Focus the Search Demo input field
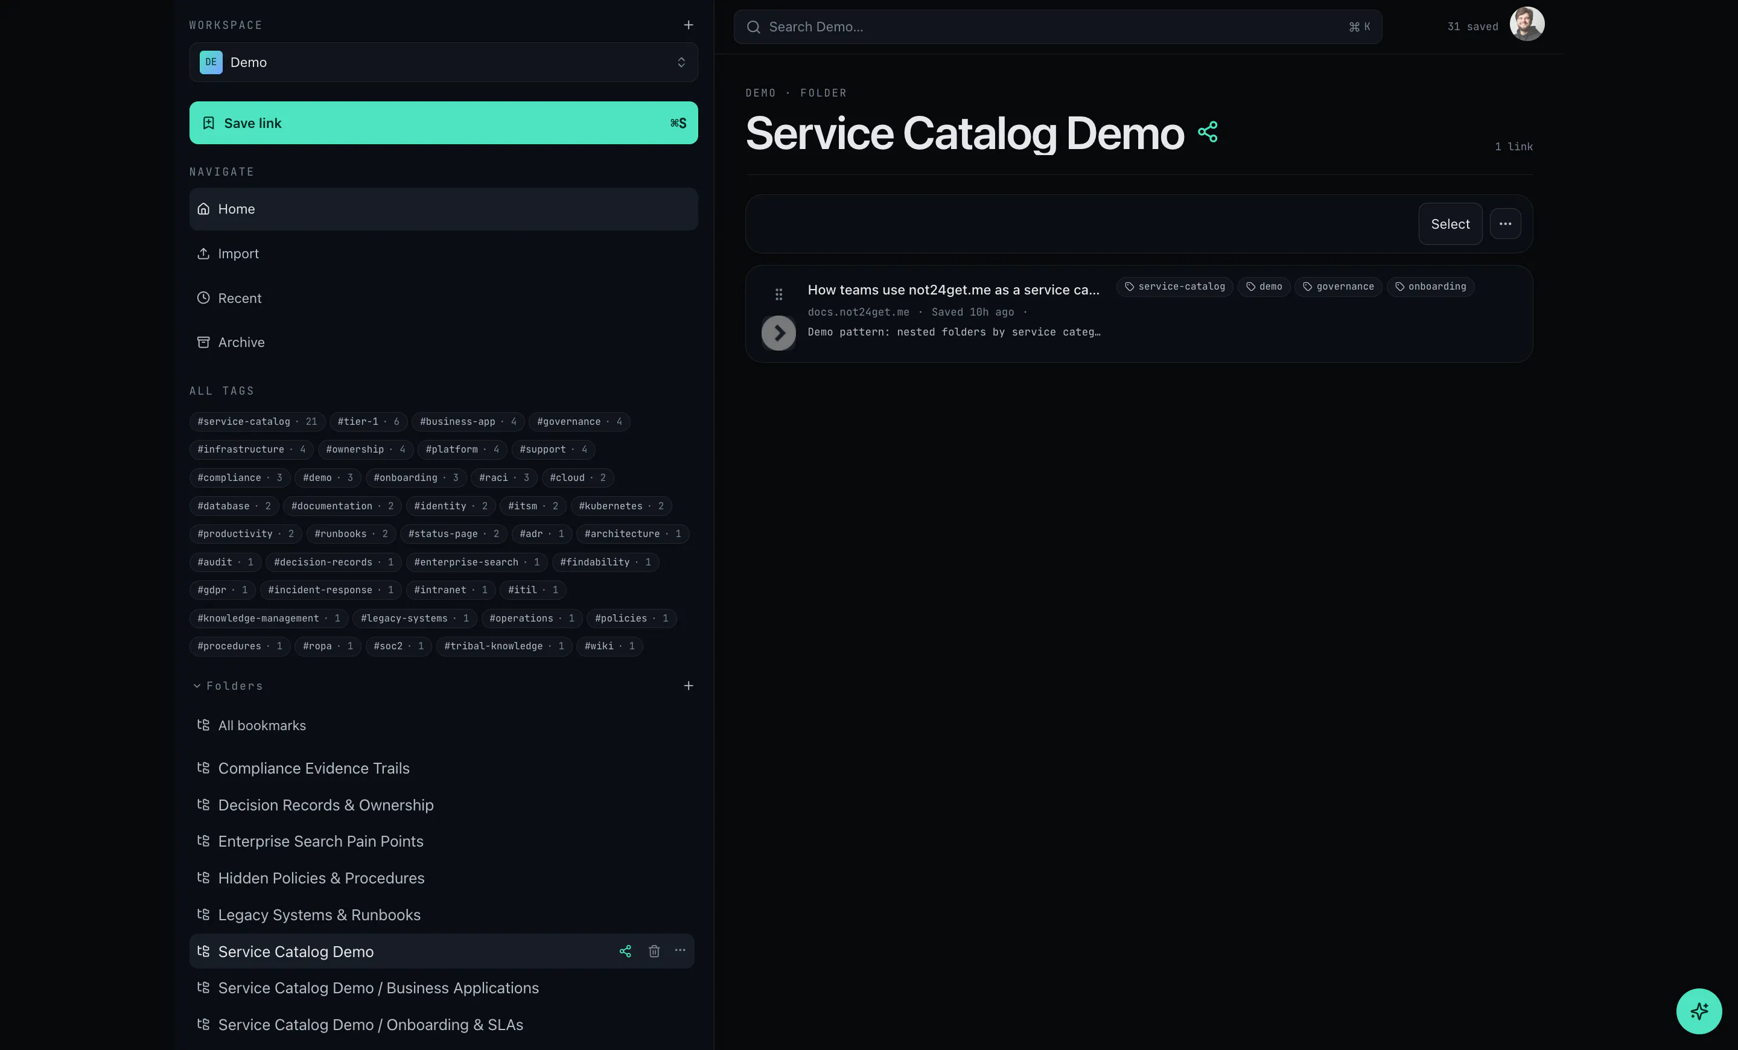Viewport: 1738px width, 1050px height. (1057, 27)
